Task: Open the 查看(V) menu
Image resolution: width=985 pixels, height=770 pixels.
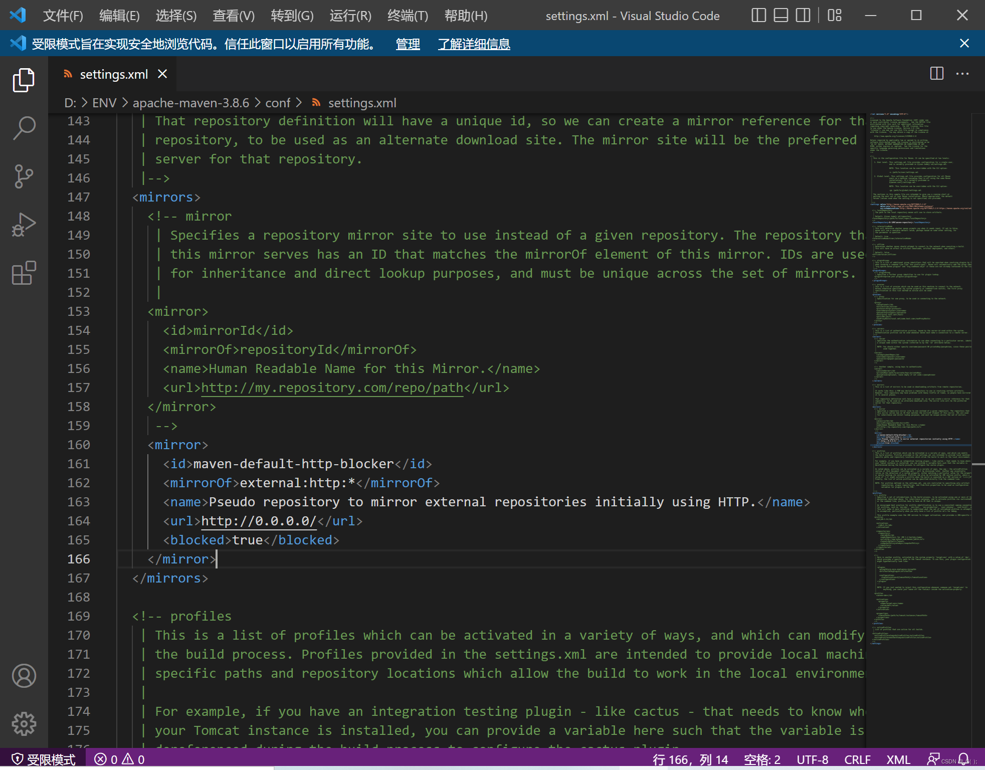Action: 234,16
